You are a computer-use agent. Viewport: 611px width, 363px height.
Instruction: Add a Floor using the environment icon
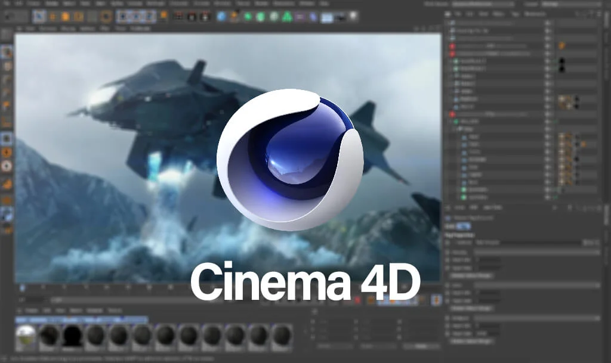[x=326, y=17]
